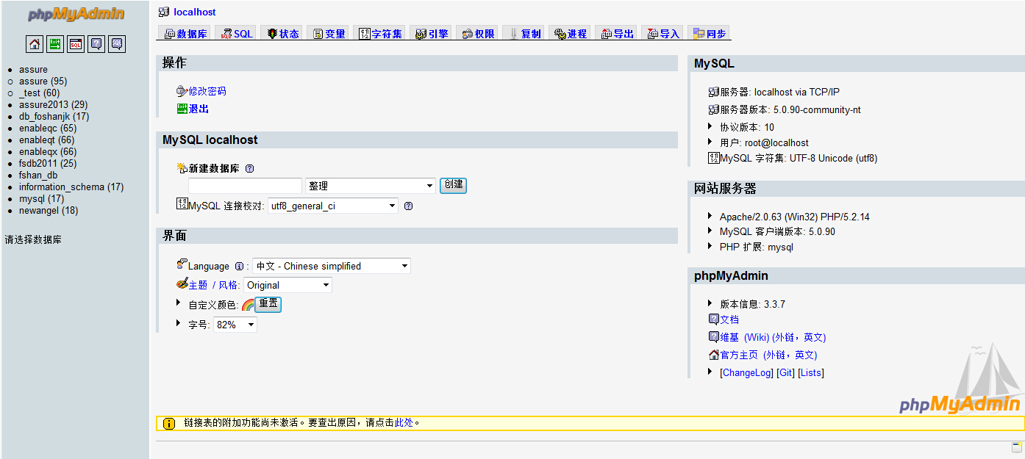Open the phpMyAdmin documentation icon in the sidebar

(96, 44)
